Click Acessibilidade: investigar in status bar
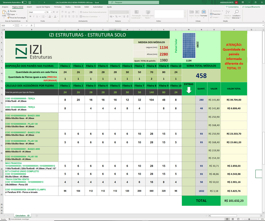Screen dimensions: 265x221 click(x=19, y=219)
